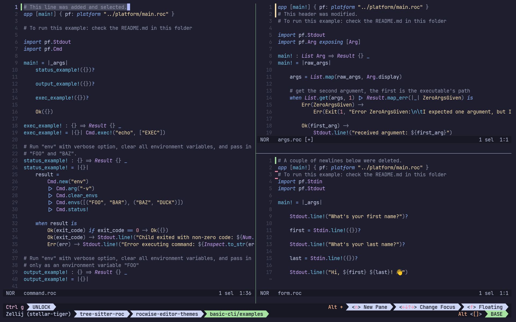
Task: Click the pipe operator before Cmd.arg("-v")
Action: coord(50,188)
